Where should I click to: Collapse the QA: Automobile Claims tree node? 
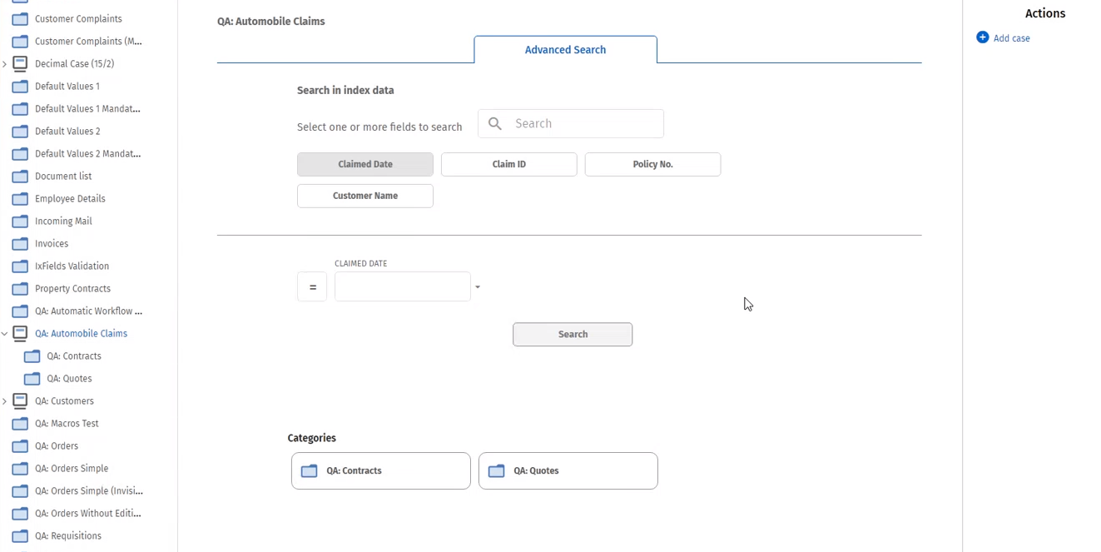pyautogui.click(x=5, y=334)
